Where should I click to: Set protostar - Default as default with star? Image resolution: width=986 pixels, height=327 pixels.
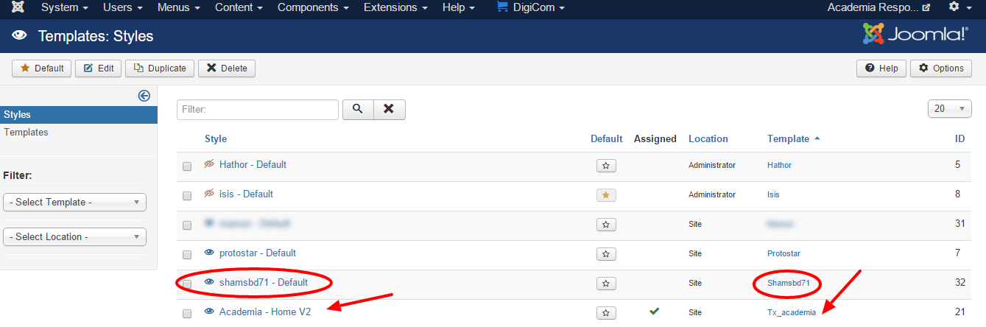tap(606, 254)
